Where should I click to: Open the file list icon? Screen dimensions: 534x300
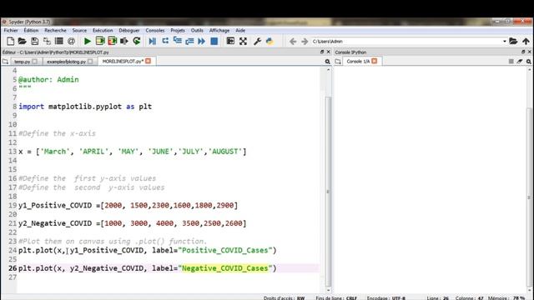tap(59, 41)
